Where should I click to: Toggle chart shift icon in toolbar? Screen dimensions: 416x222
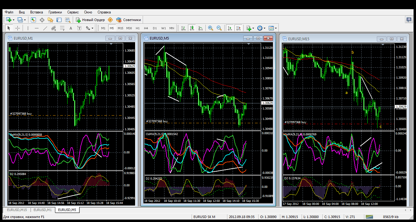pos(238,28)
